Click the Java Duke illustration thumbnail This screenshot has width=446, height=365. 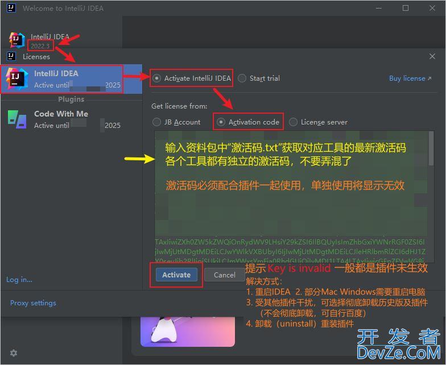[x=188, y=331]
